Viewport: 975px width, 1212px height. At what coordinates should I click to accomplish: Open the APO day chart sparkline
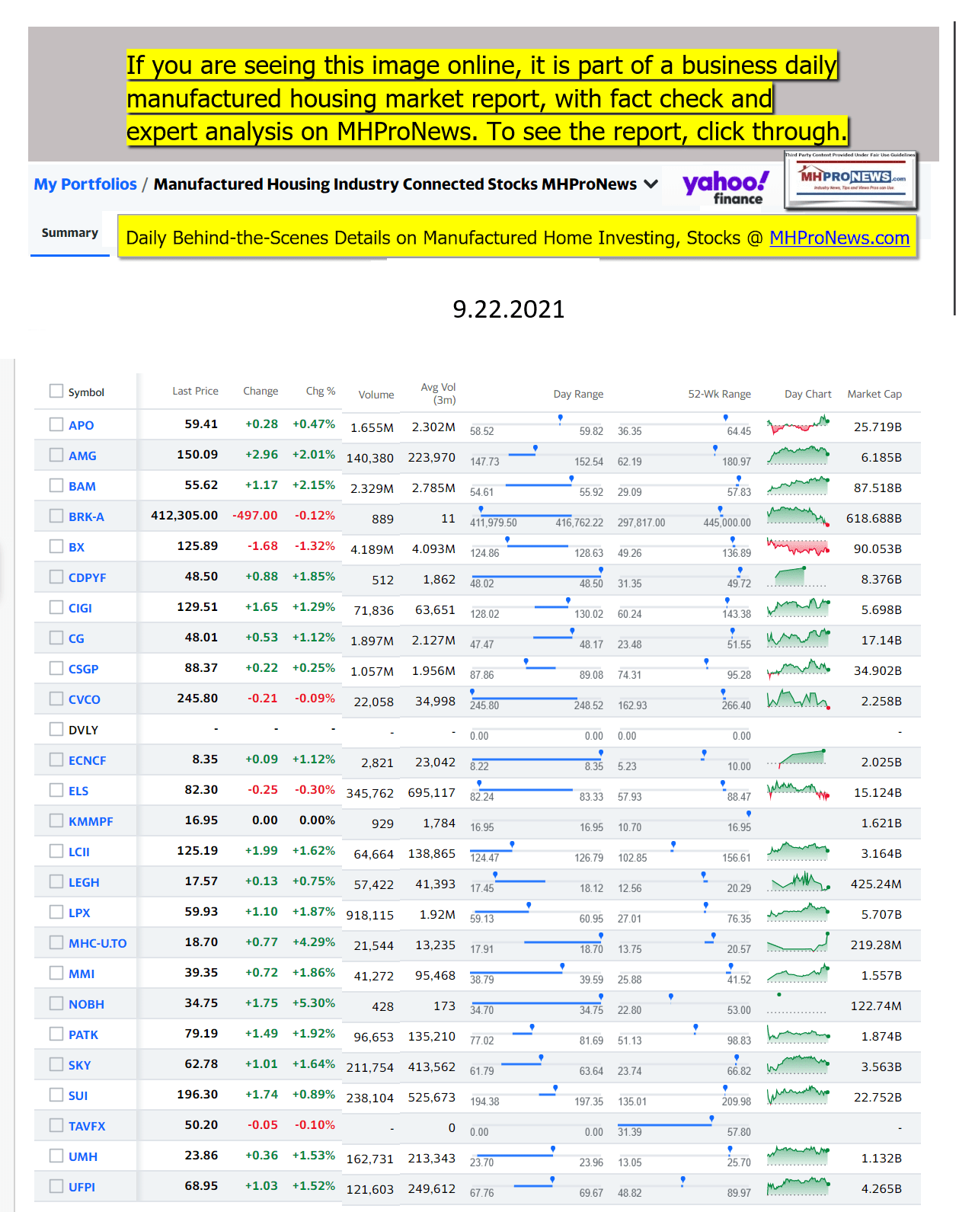pos(798,424)
